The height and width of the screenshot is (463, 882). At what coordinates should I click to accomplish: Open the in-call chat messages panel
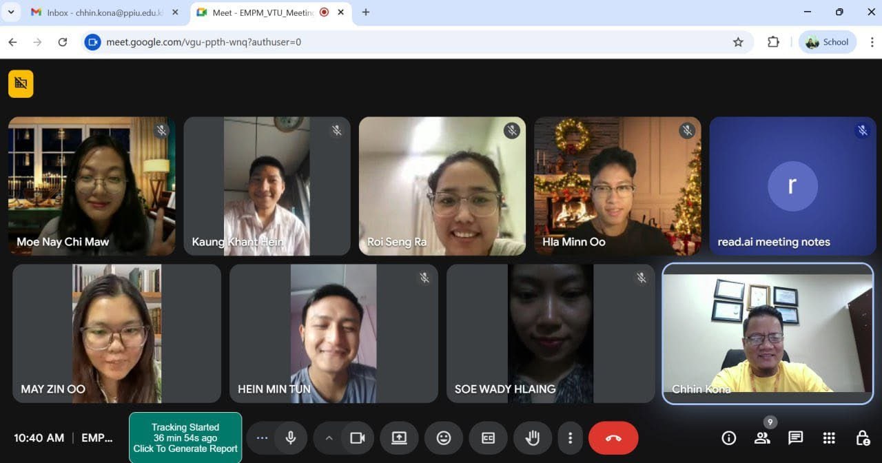tap(796, 438)
